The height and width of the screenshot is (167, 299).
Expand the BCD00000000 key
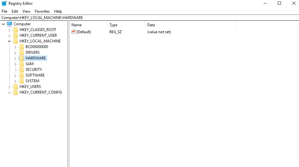[x=15, y=47]
